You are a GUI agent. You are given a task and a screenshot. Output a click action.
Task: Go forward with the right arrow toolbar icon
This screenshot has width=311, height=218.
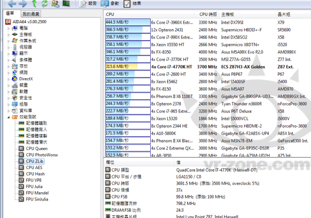pos(23,3)
